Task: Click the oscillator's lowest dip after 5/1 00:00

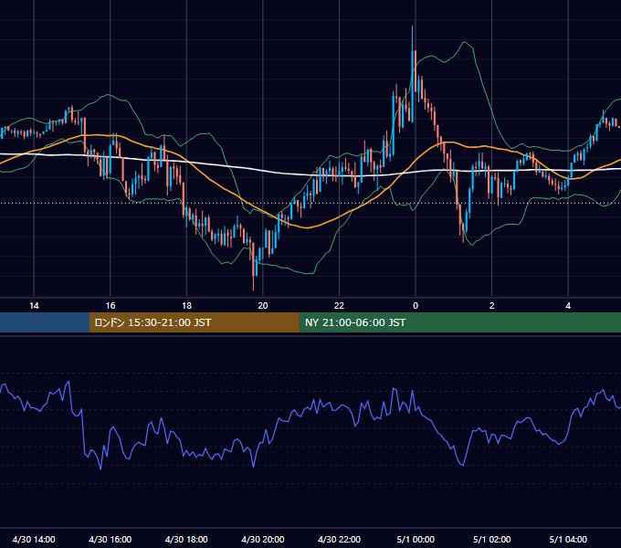Action: coord(462,465)
